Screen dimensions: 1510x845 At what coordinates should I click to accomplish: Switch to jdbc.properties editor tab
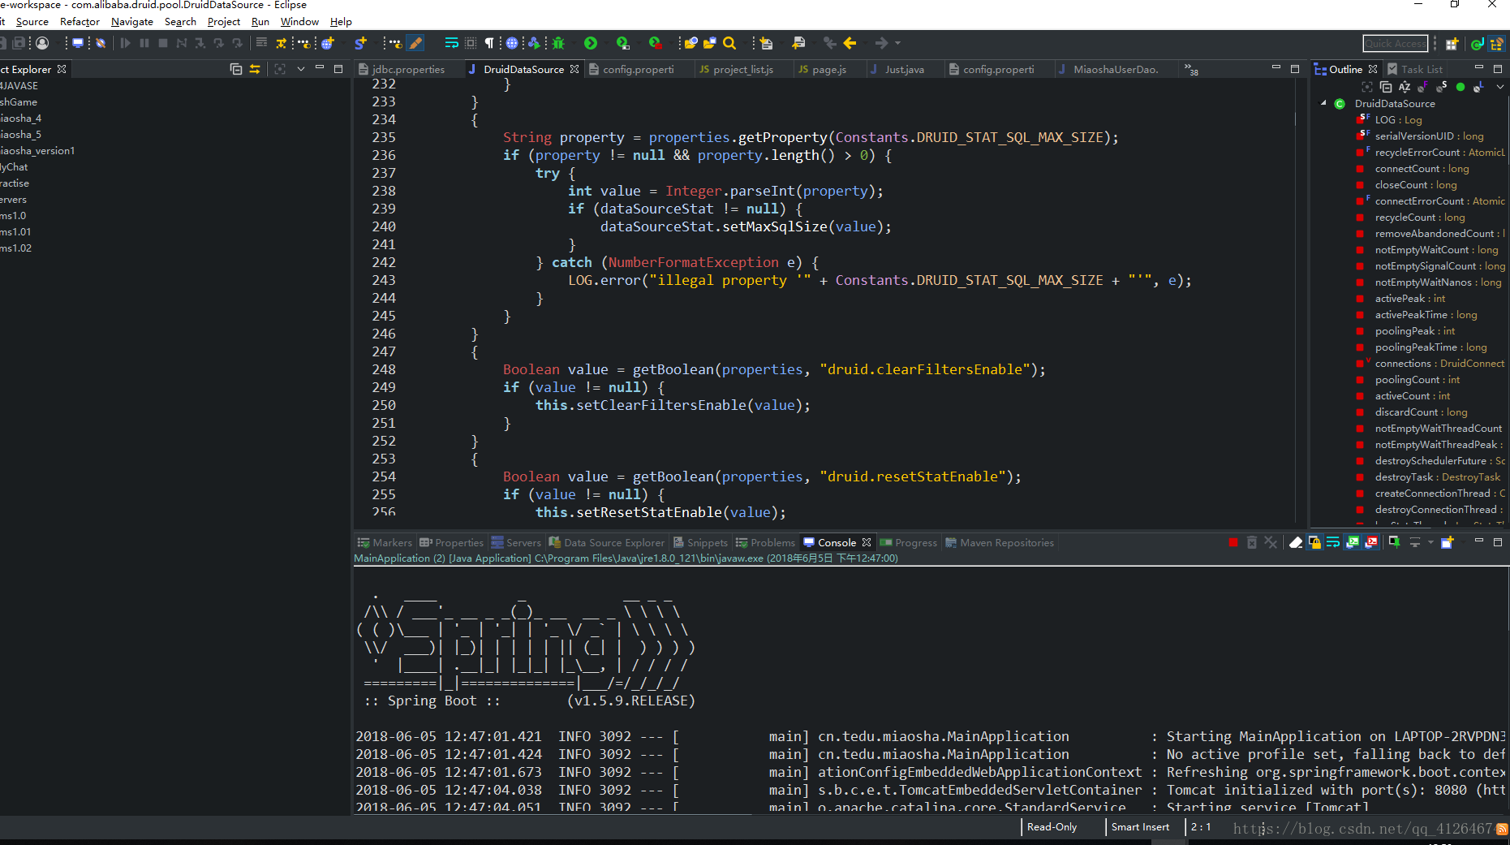408,70
